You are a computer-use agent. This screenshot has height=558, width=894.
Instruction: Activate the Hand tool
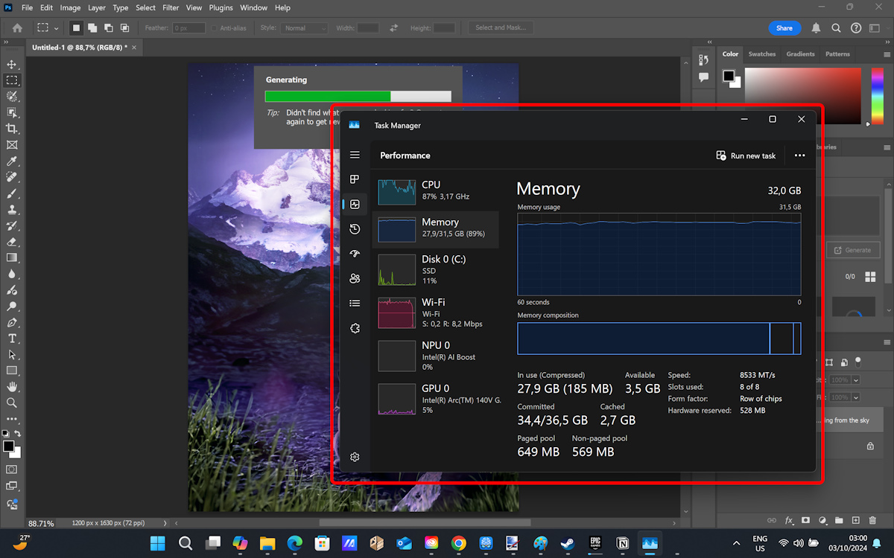(12, 387)
